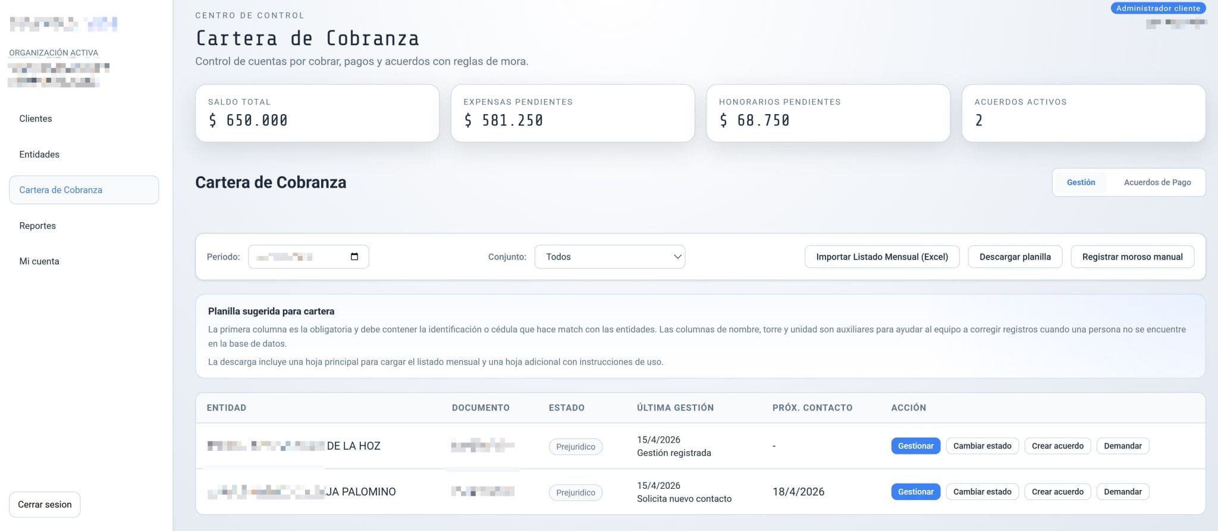Click Importar Listado Mensual (Excel) button

882,257
